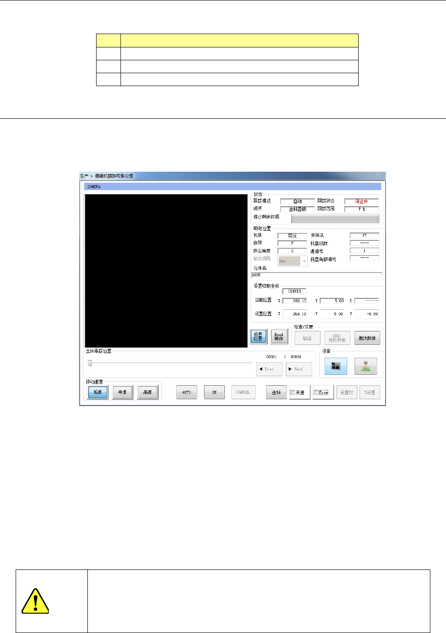Screen dimensions: 446x633
Task: Click the 更改数据 change data button
Action: click(367, 338)
